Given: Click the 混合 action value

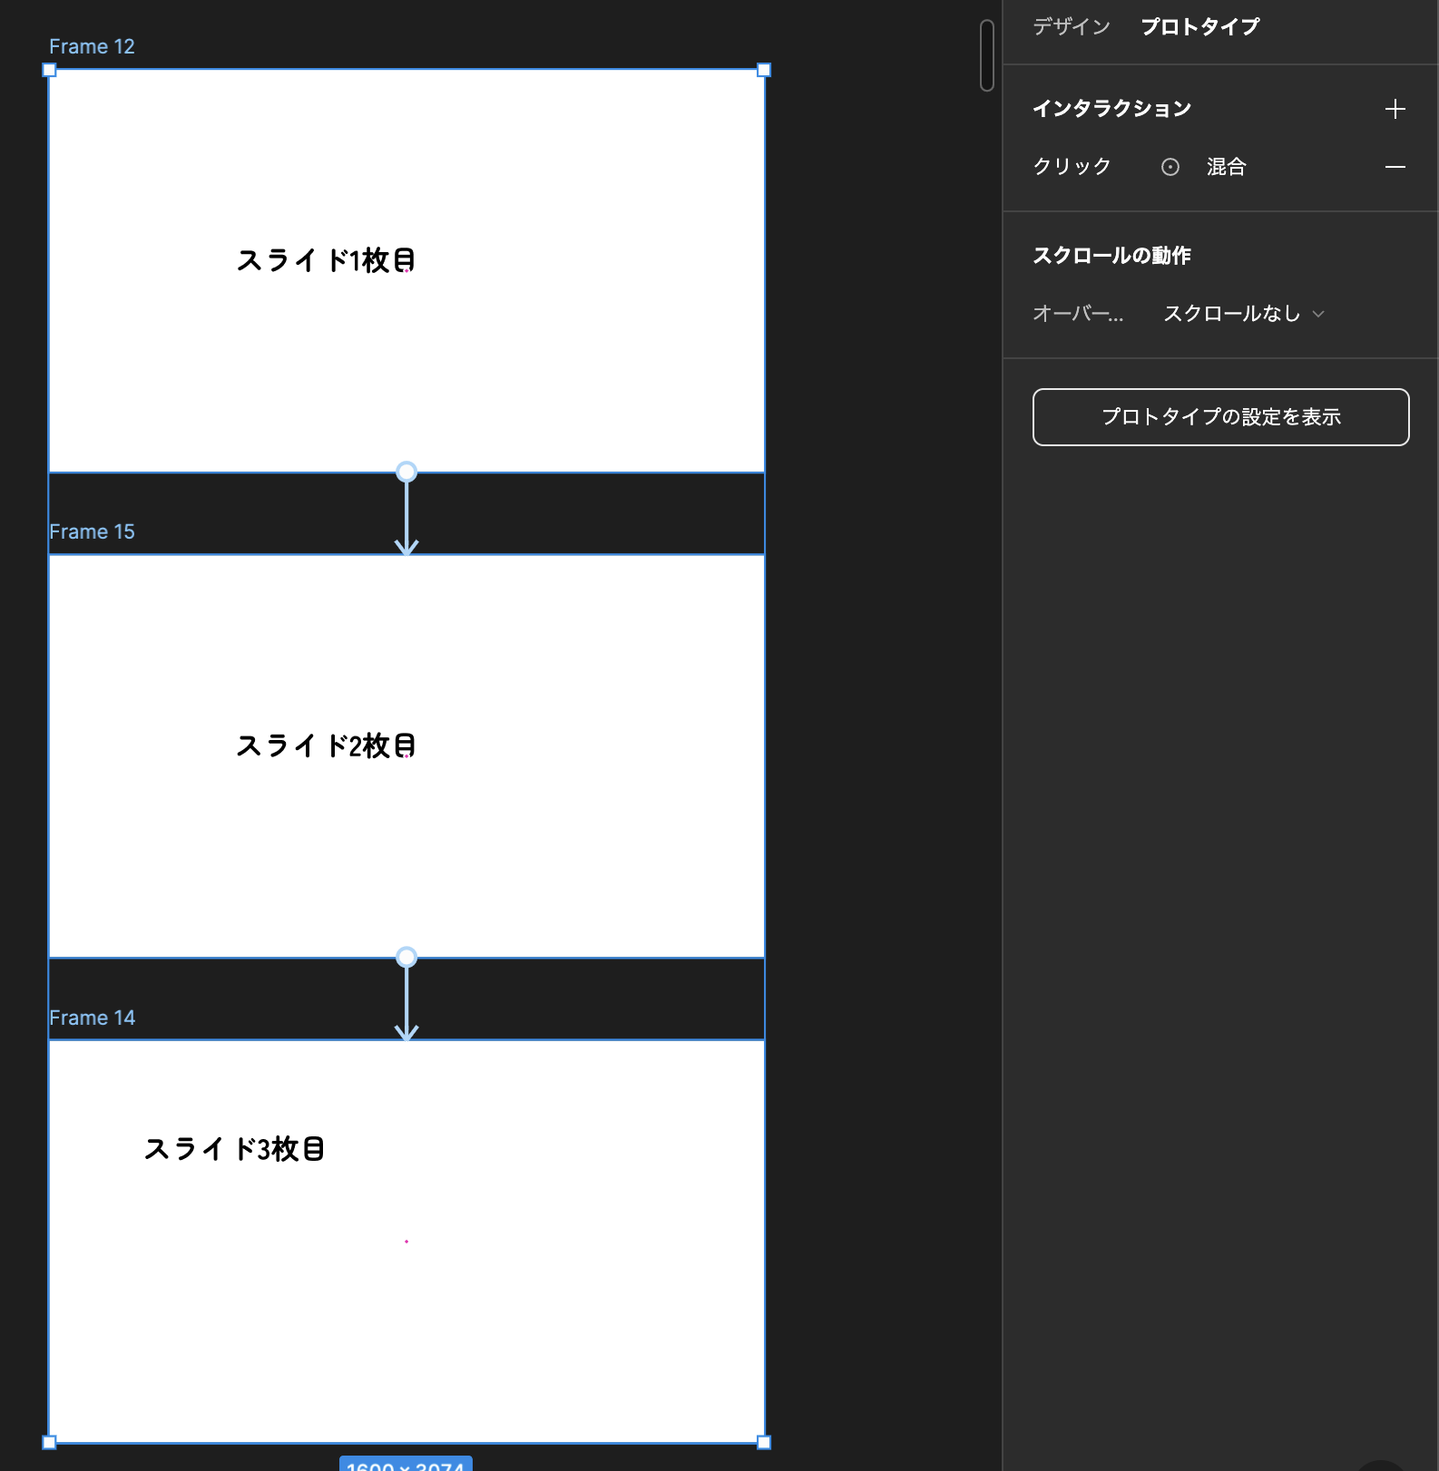Looking at the screenshot, I should (x=1226, y=167).
